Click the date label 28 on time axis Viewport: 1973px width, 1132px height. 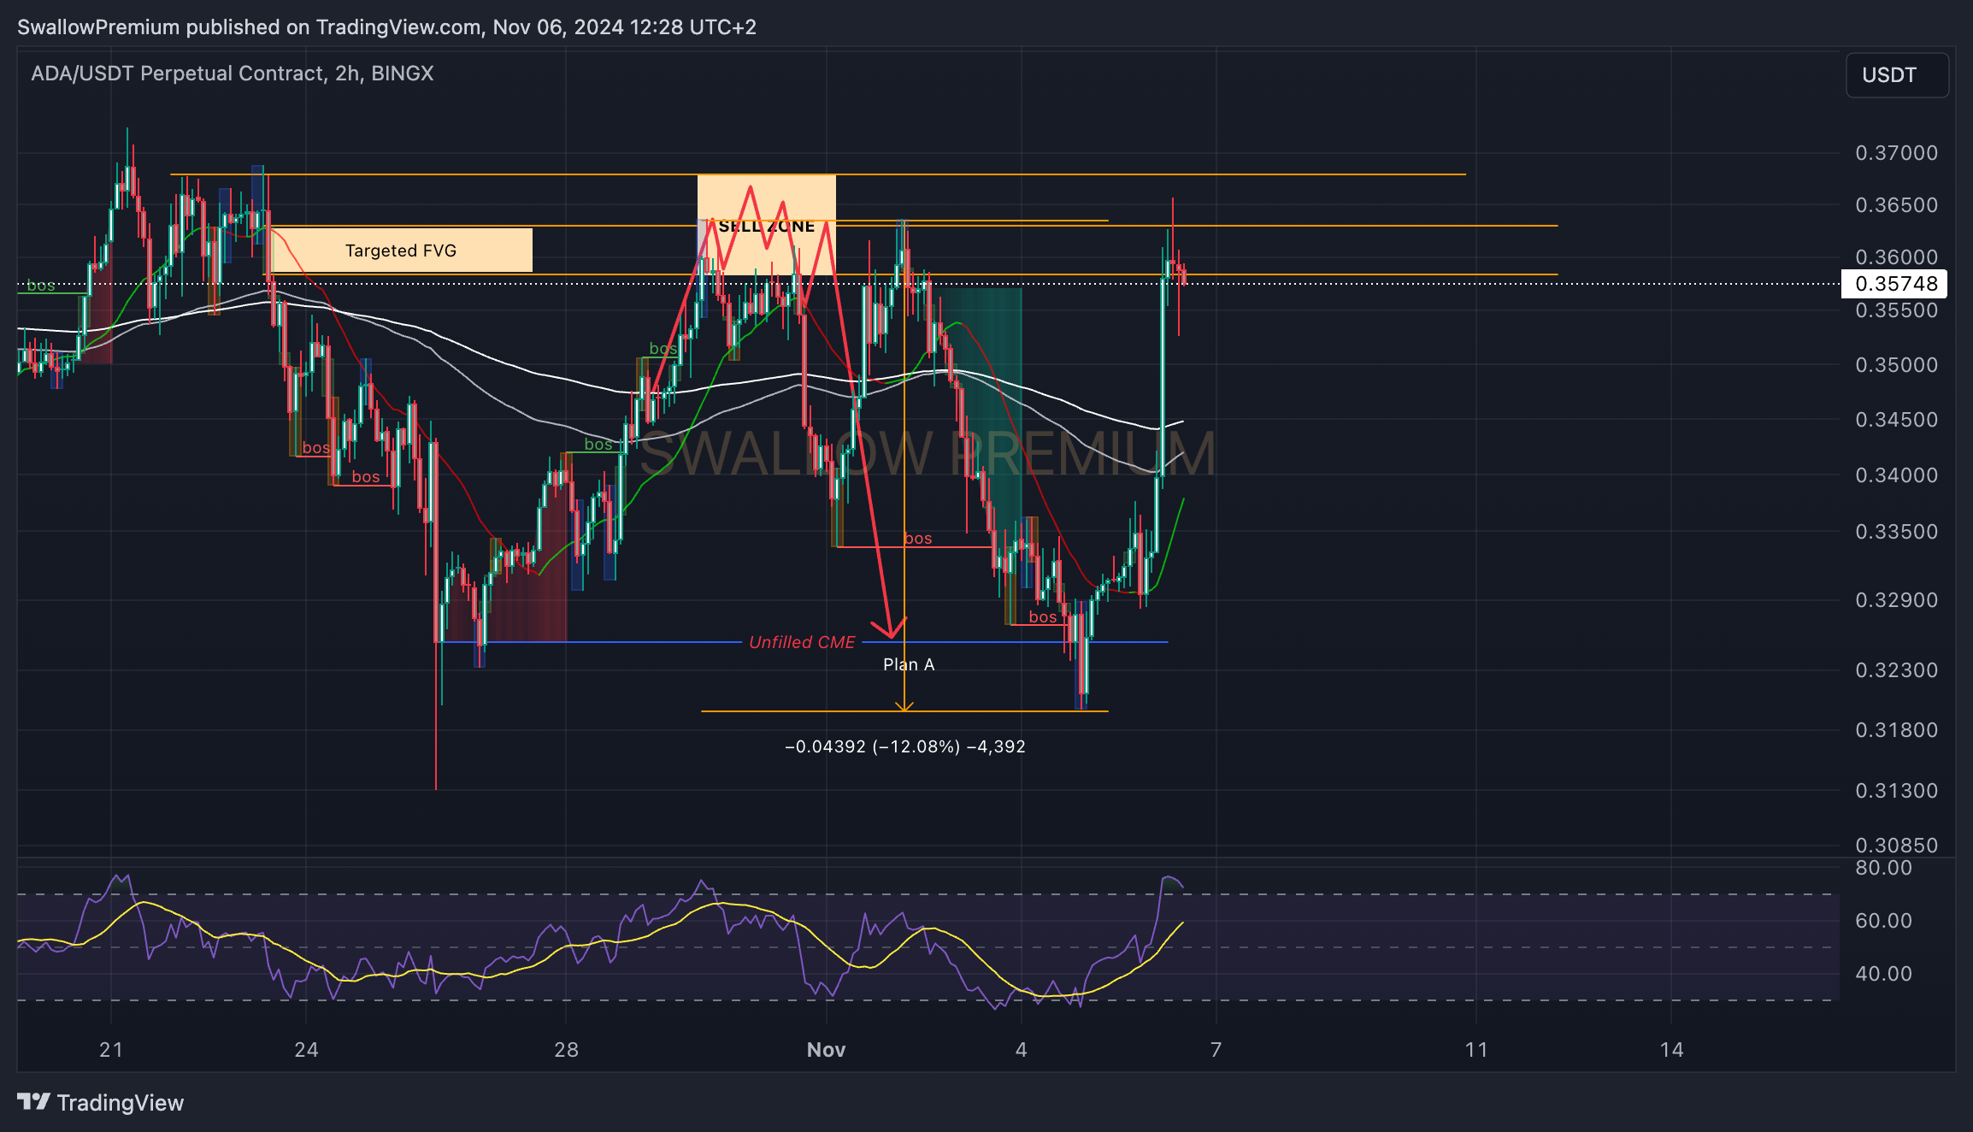(x=566, y=1050)
